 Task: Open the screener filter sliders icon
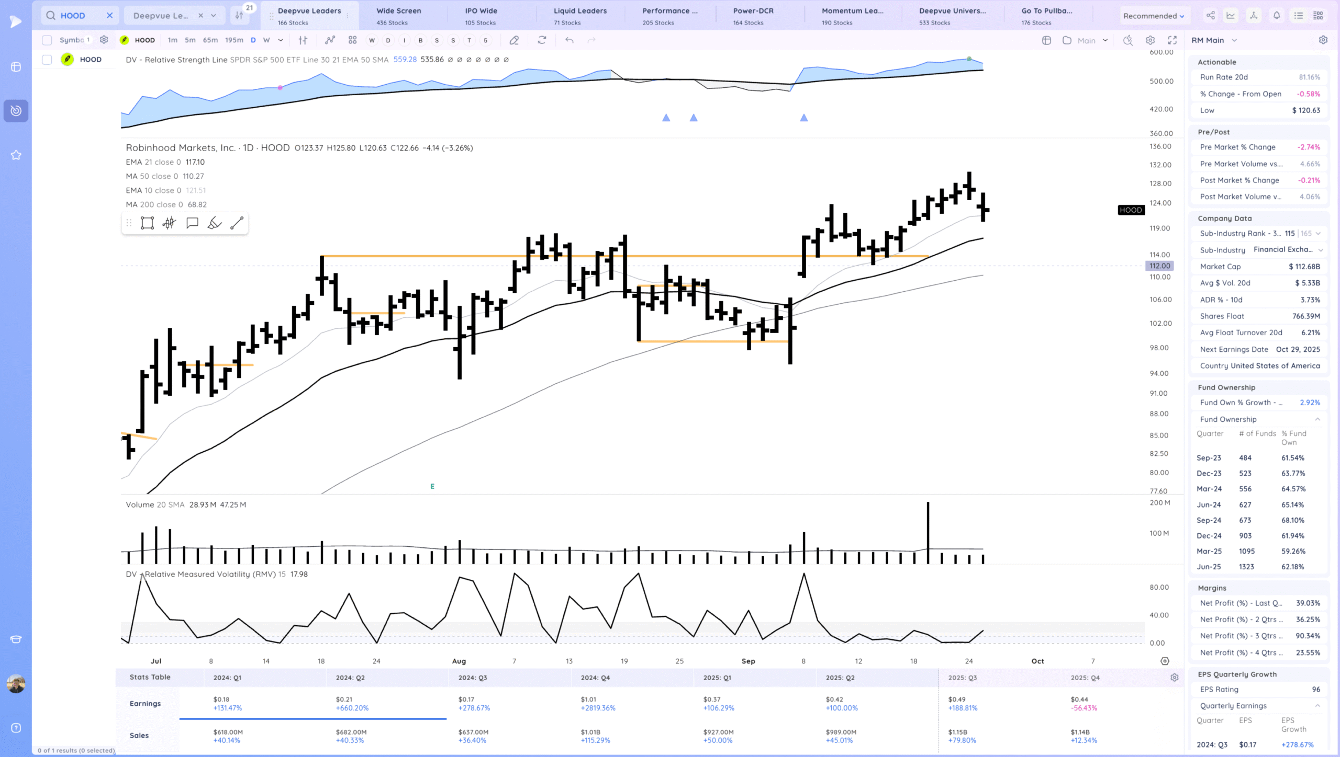(239, 16)
